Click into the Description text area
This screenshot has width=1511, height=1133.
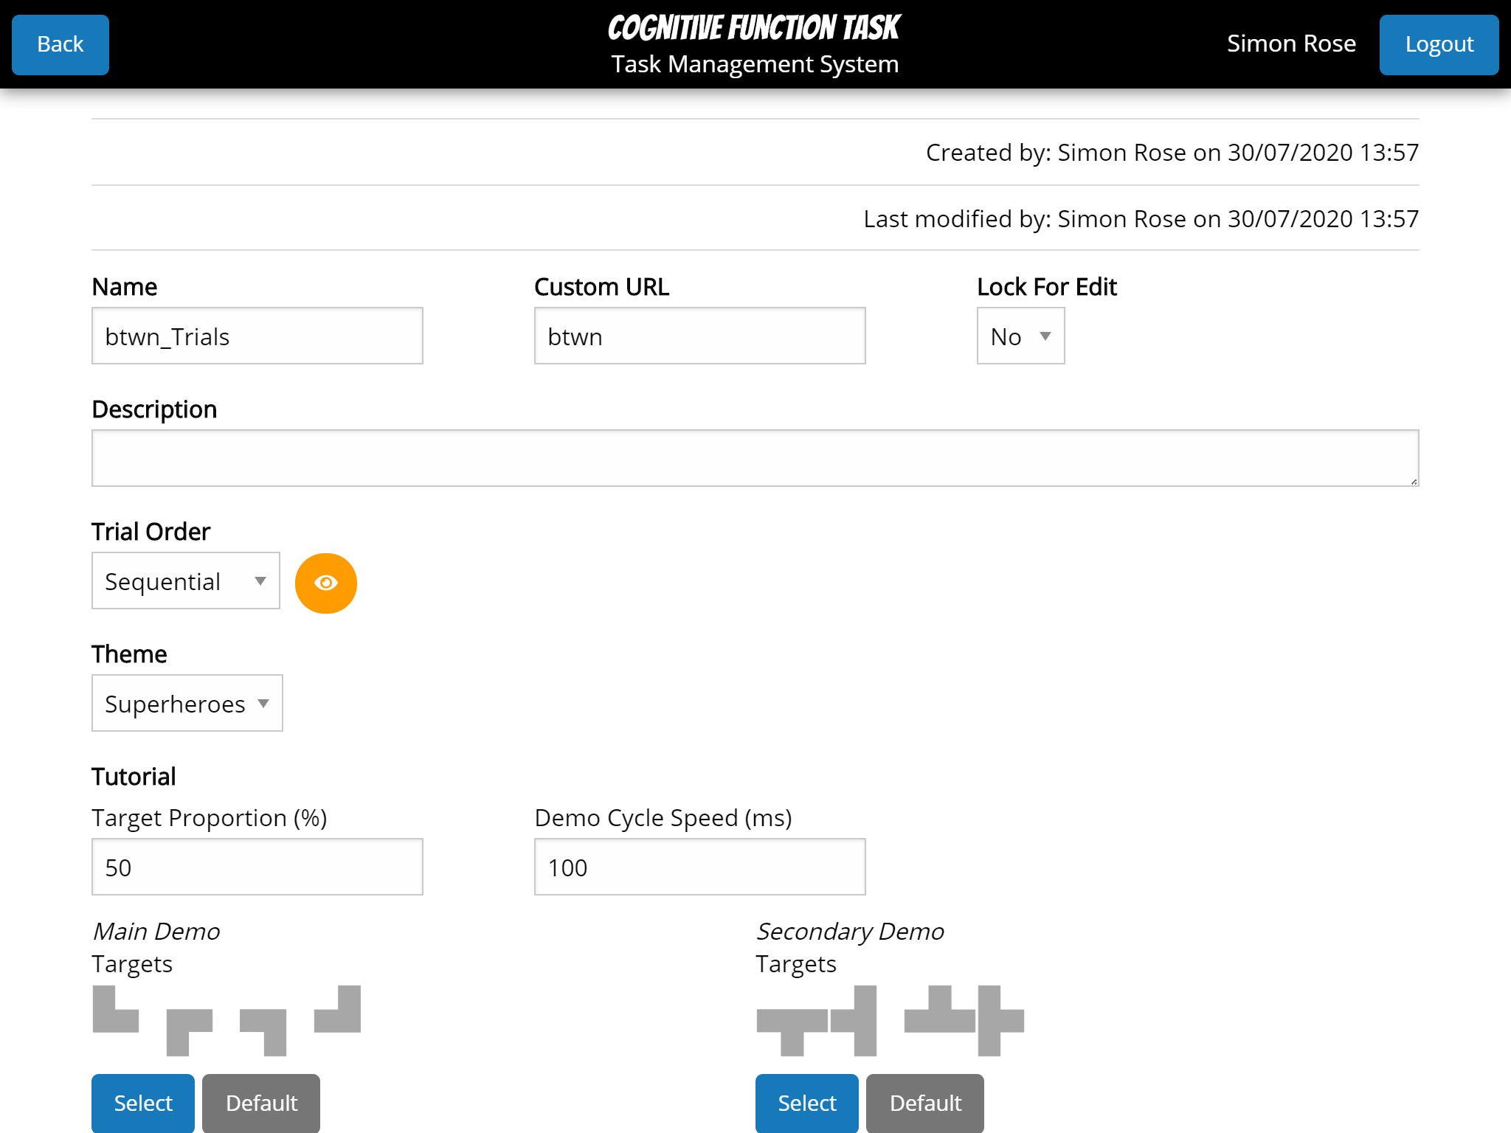point(755,458)
